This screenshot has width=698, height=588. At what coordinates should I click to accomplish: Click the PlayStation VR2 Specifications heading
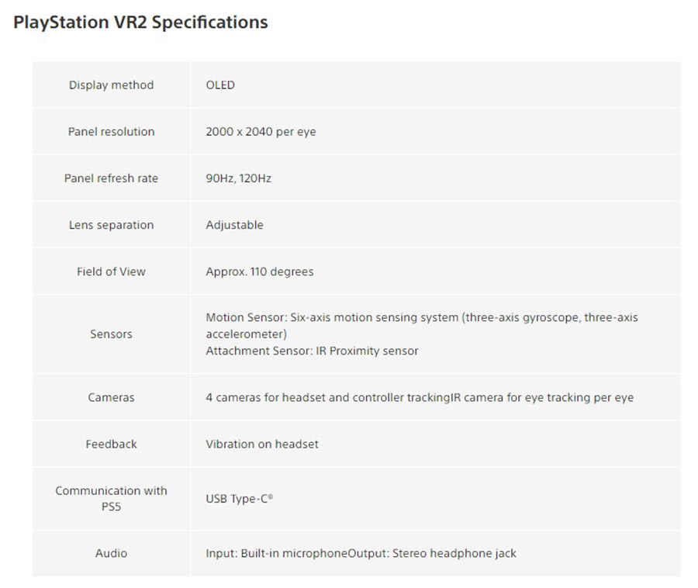[x=140, y=22]
